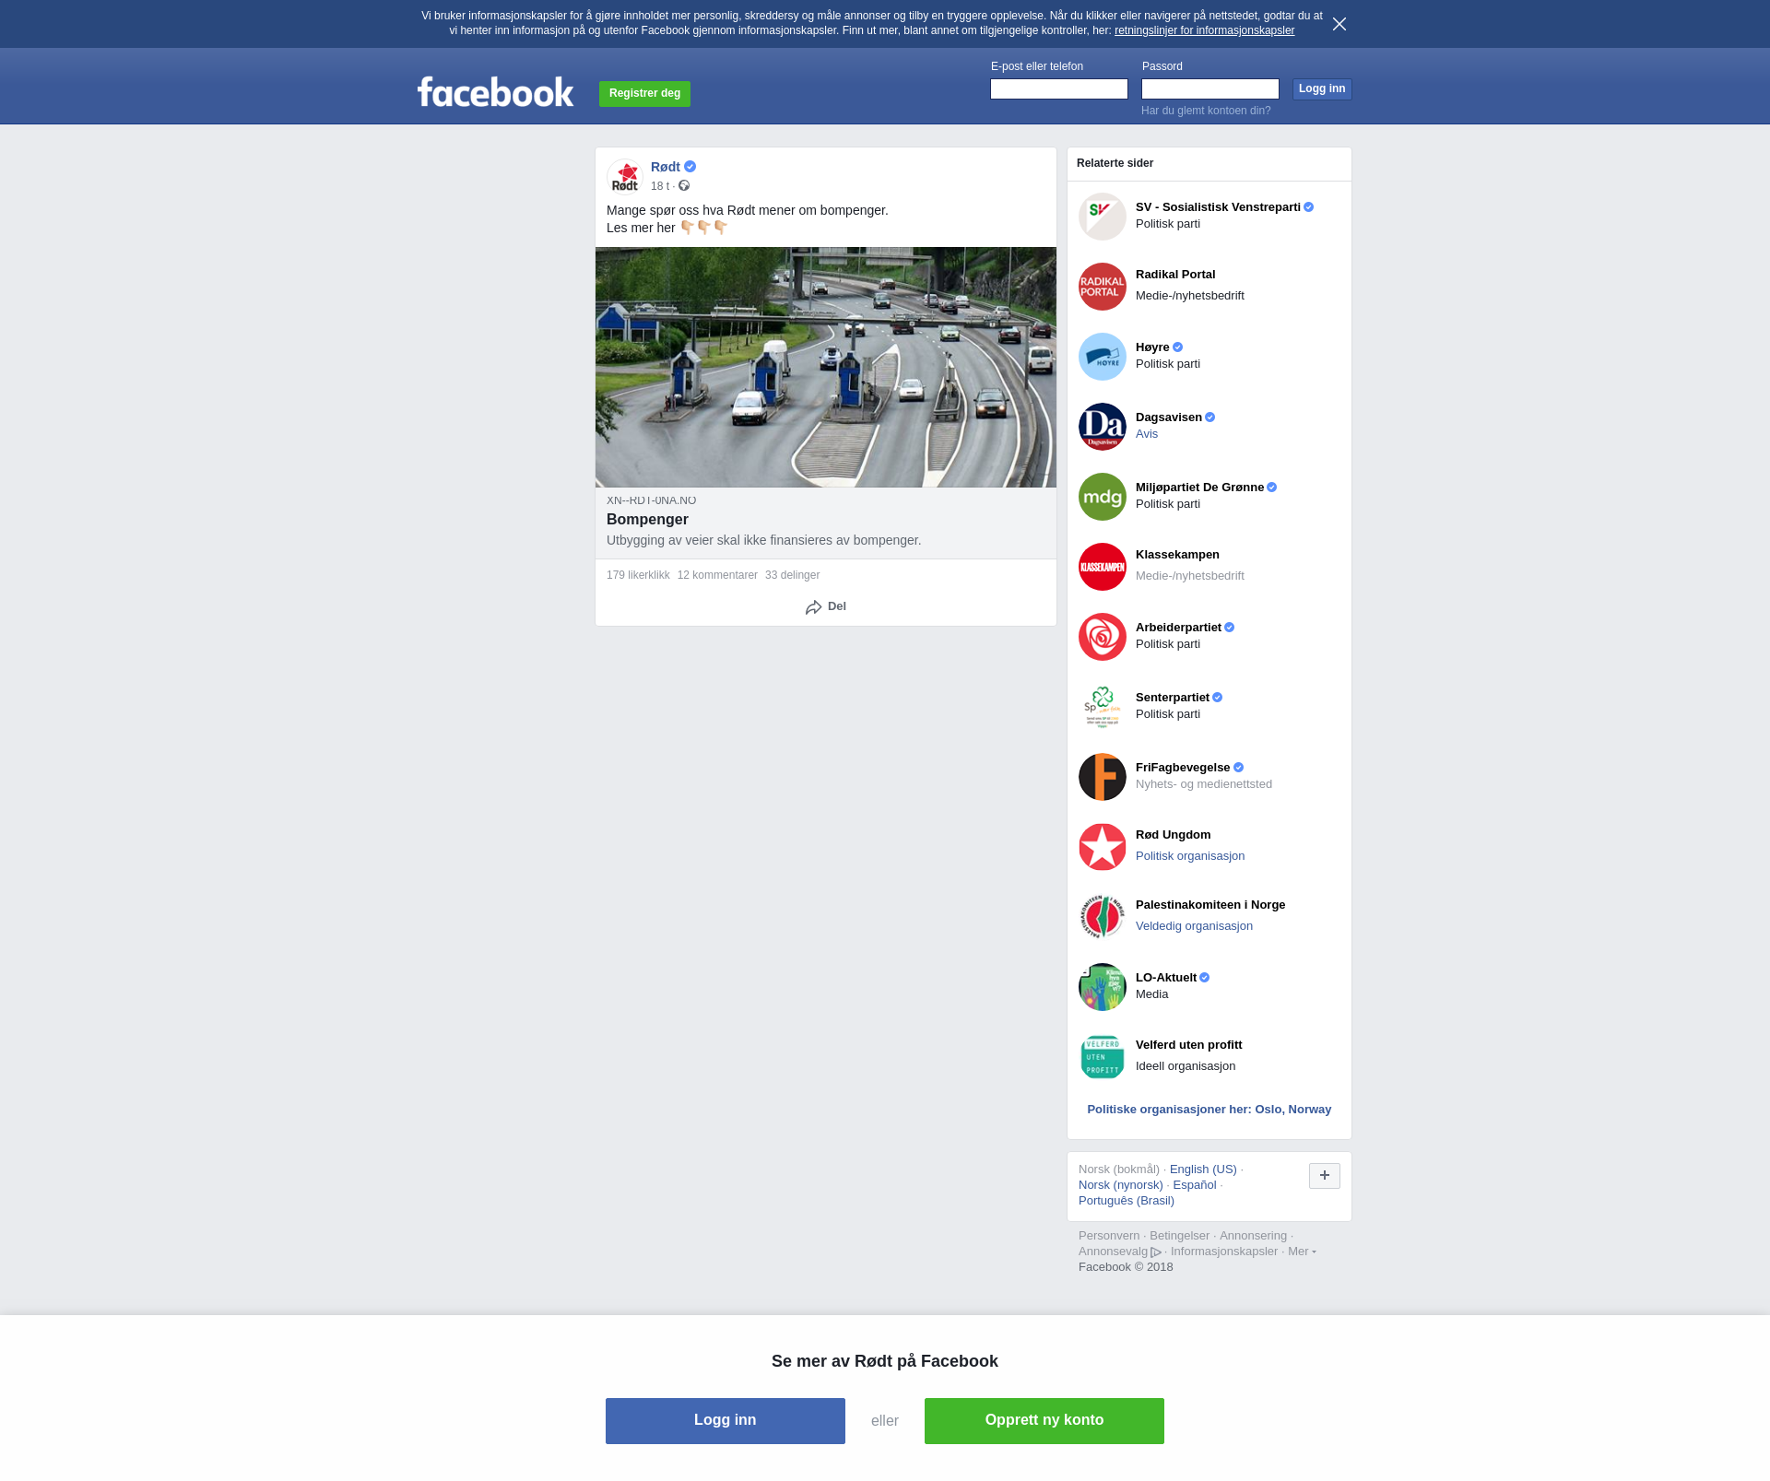1770x1481 pixels.
Task: Open Arbeiderpartiet page name
Action: (1178, 628)
